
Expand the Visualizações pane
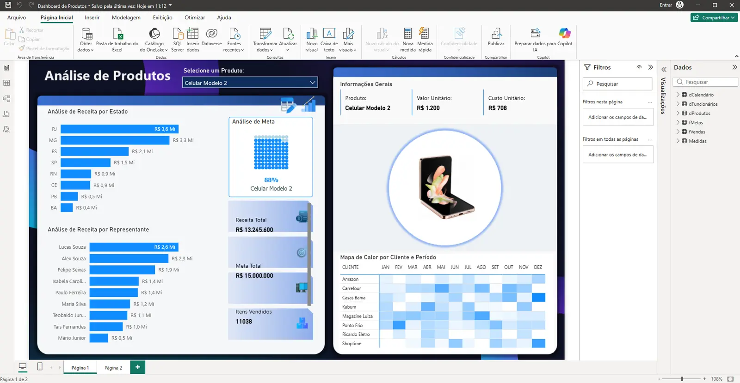664,69
